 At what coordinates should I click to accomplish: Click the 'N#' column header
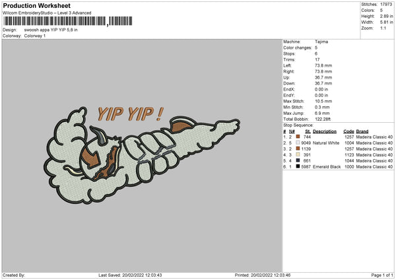(x=292, y=131)
